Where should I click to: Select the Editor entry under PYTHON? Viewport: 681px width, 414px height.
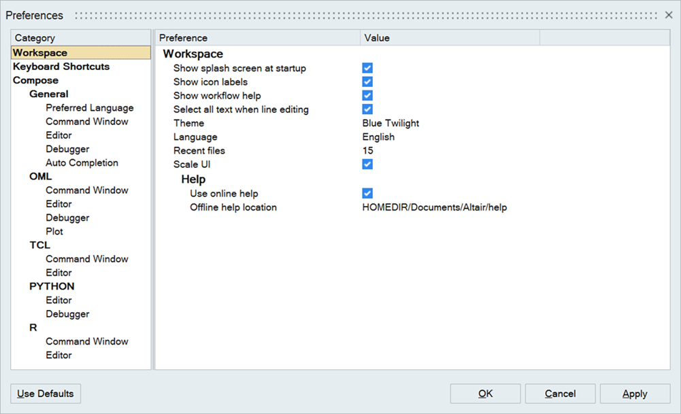tap(59, 300)
